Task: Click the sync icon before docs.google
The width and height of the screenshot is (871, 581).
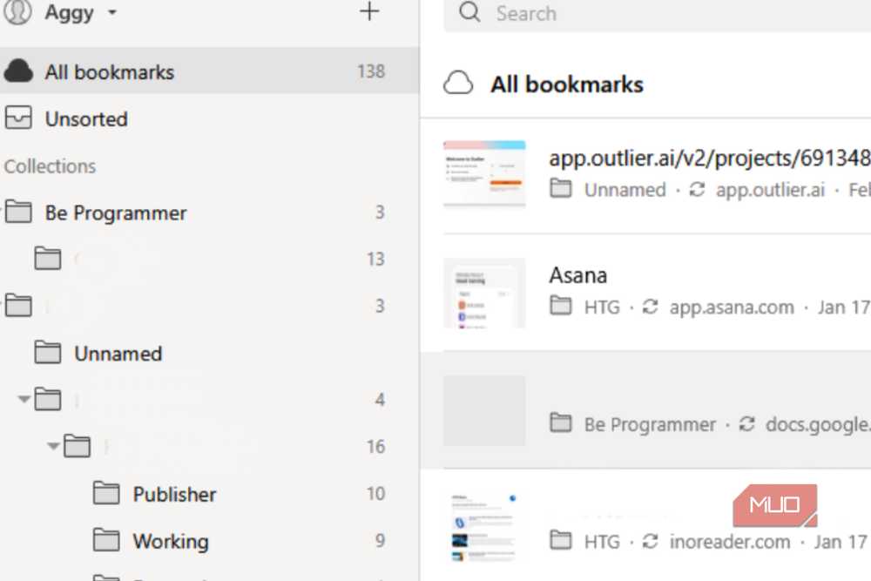Action: point(746,424)
